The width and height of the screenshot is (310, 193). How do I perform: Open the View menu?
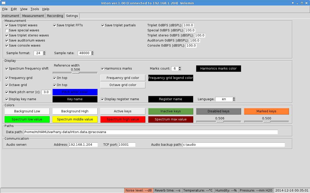(x=24, y=9)
